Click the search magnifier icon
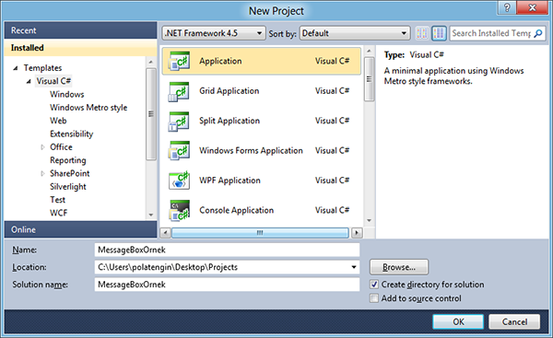Image resolution: width=553 pixels, height=338 pixels. tap(538, 33)
